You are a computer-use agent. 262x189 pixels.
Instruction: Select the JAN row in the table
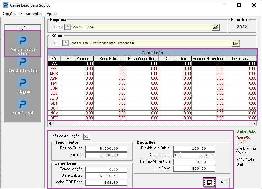pos(152,64)
